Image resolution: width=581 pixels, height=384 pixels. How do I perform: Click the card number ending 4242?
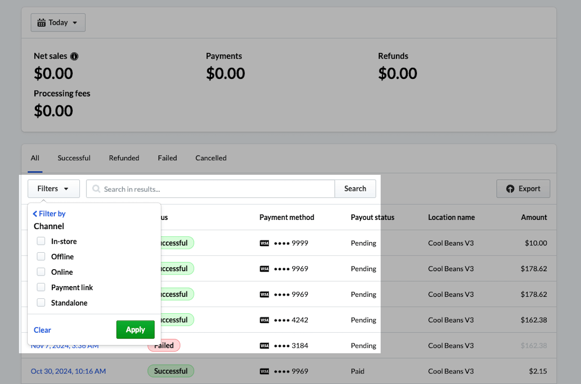point(291,320)
